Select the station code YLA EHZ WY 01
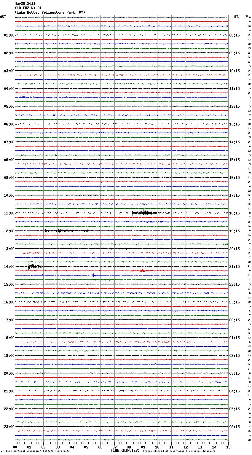 tap(28, 8)
